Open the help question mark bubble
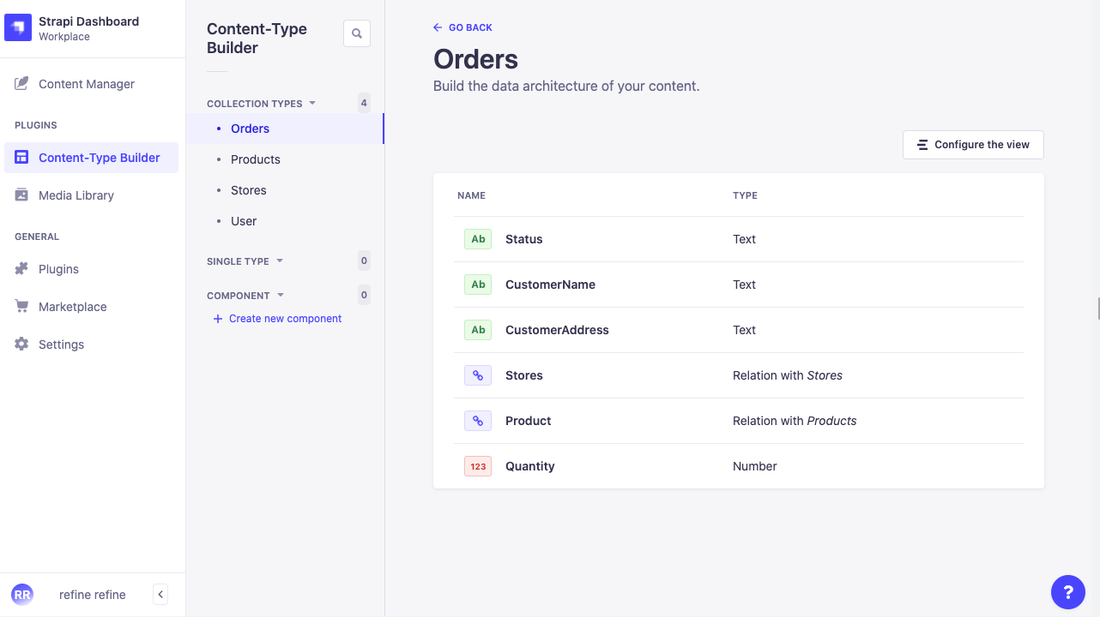1100x617 pixels. click(1068, 592)
